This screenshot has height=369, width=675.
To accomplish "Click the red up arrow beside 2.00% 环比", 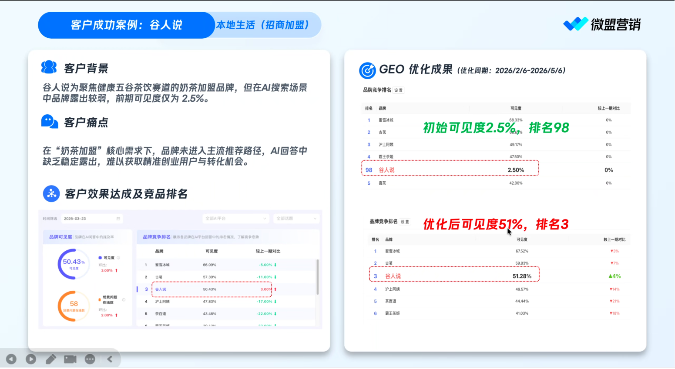I will 116,315.
